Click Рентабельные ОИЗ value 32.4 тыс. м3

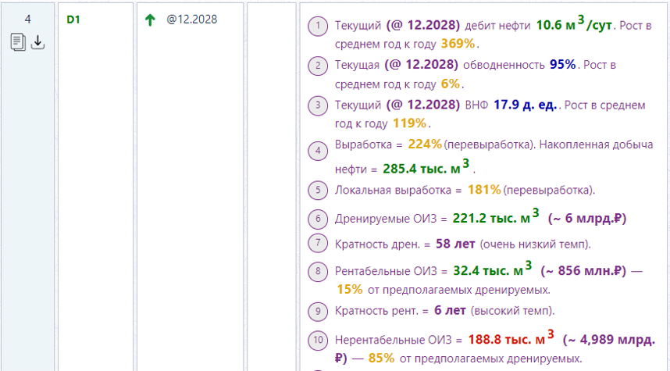pyautogui.click(x=493, y=269)
